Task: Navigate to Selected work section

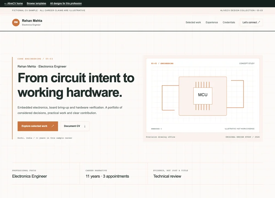Action: click(193, 22)
